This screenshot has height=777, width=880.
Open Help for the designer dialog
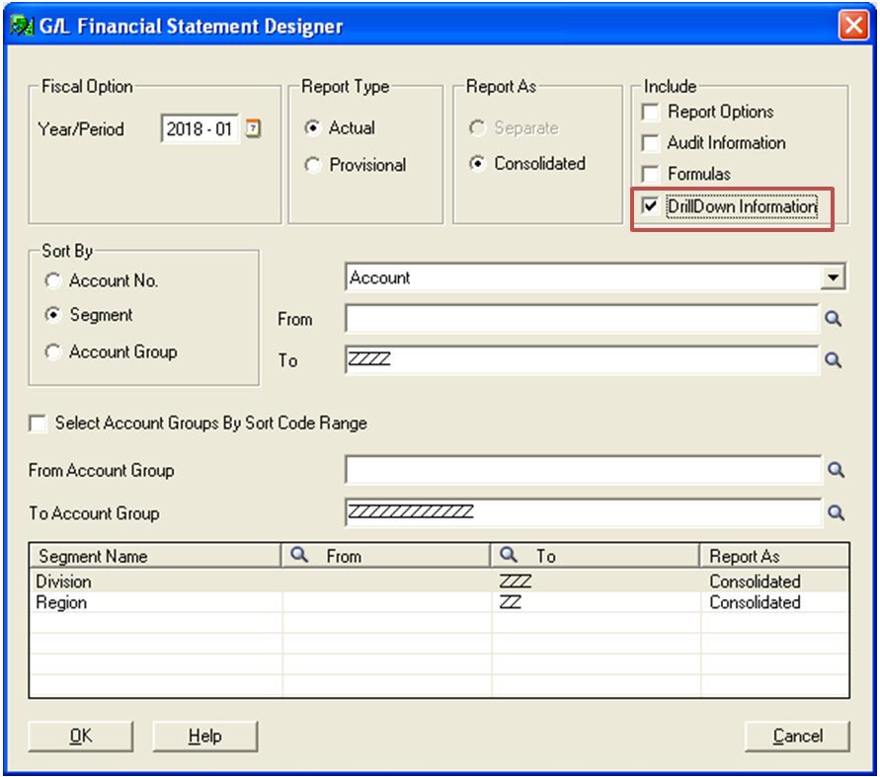click(204, 737)
